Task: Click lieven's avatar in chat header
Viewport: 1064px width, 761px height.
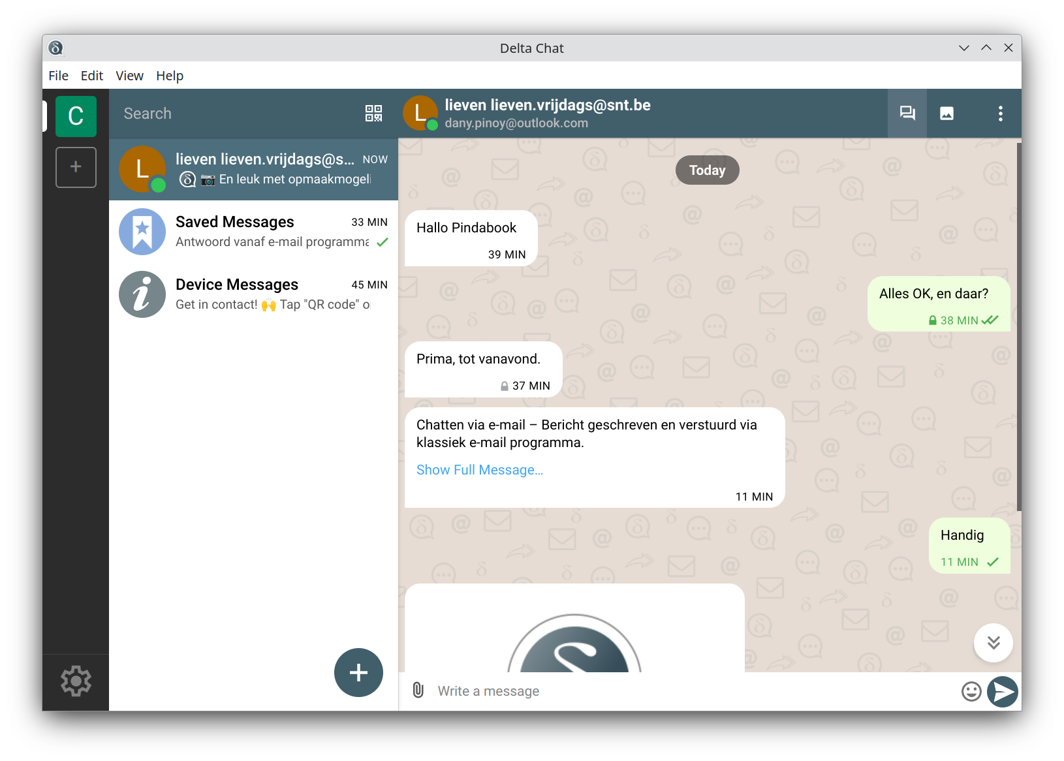Action: (x=420, y=113)
